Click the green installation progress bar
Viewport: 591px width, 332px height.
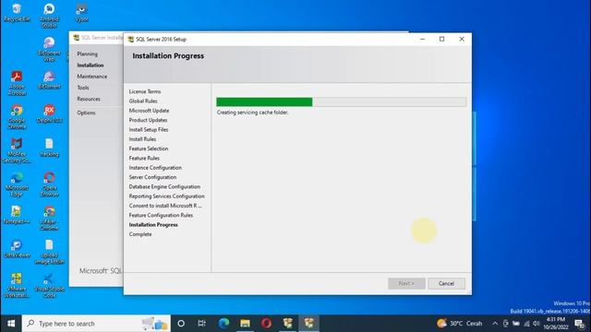[264, 101]
